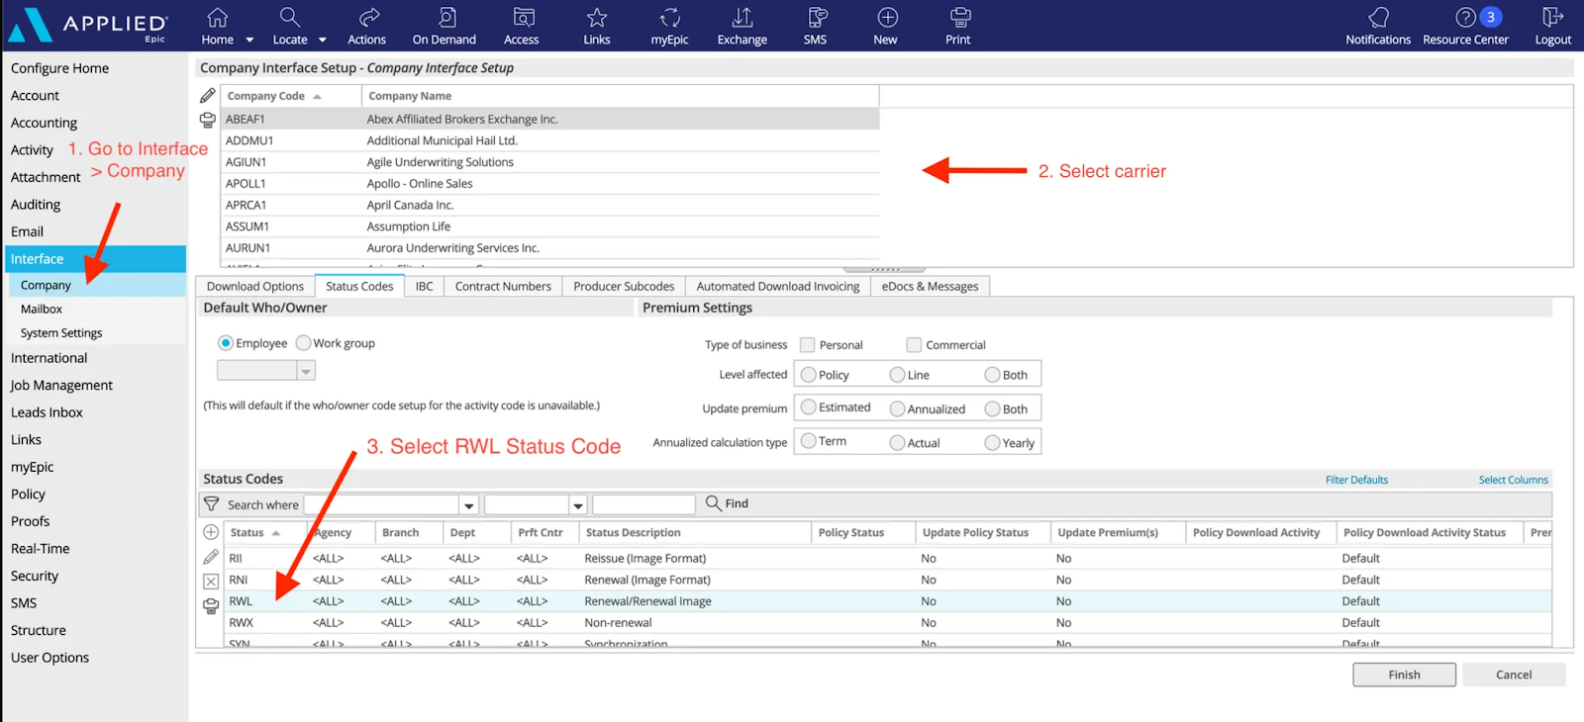
Task: Click the Filter Defaults link
Action: (x=1356, y=480)
